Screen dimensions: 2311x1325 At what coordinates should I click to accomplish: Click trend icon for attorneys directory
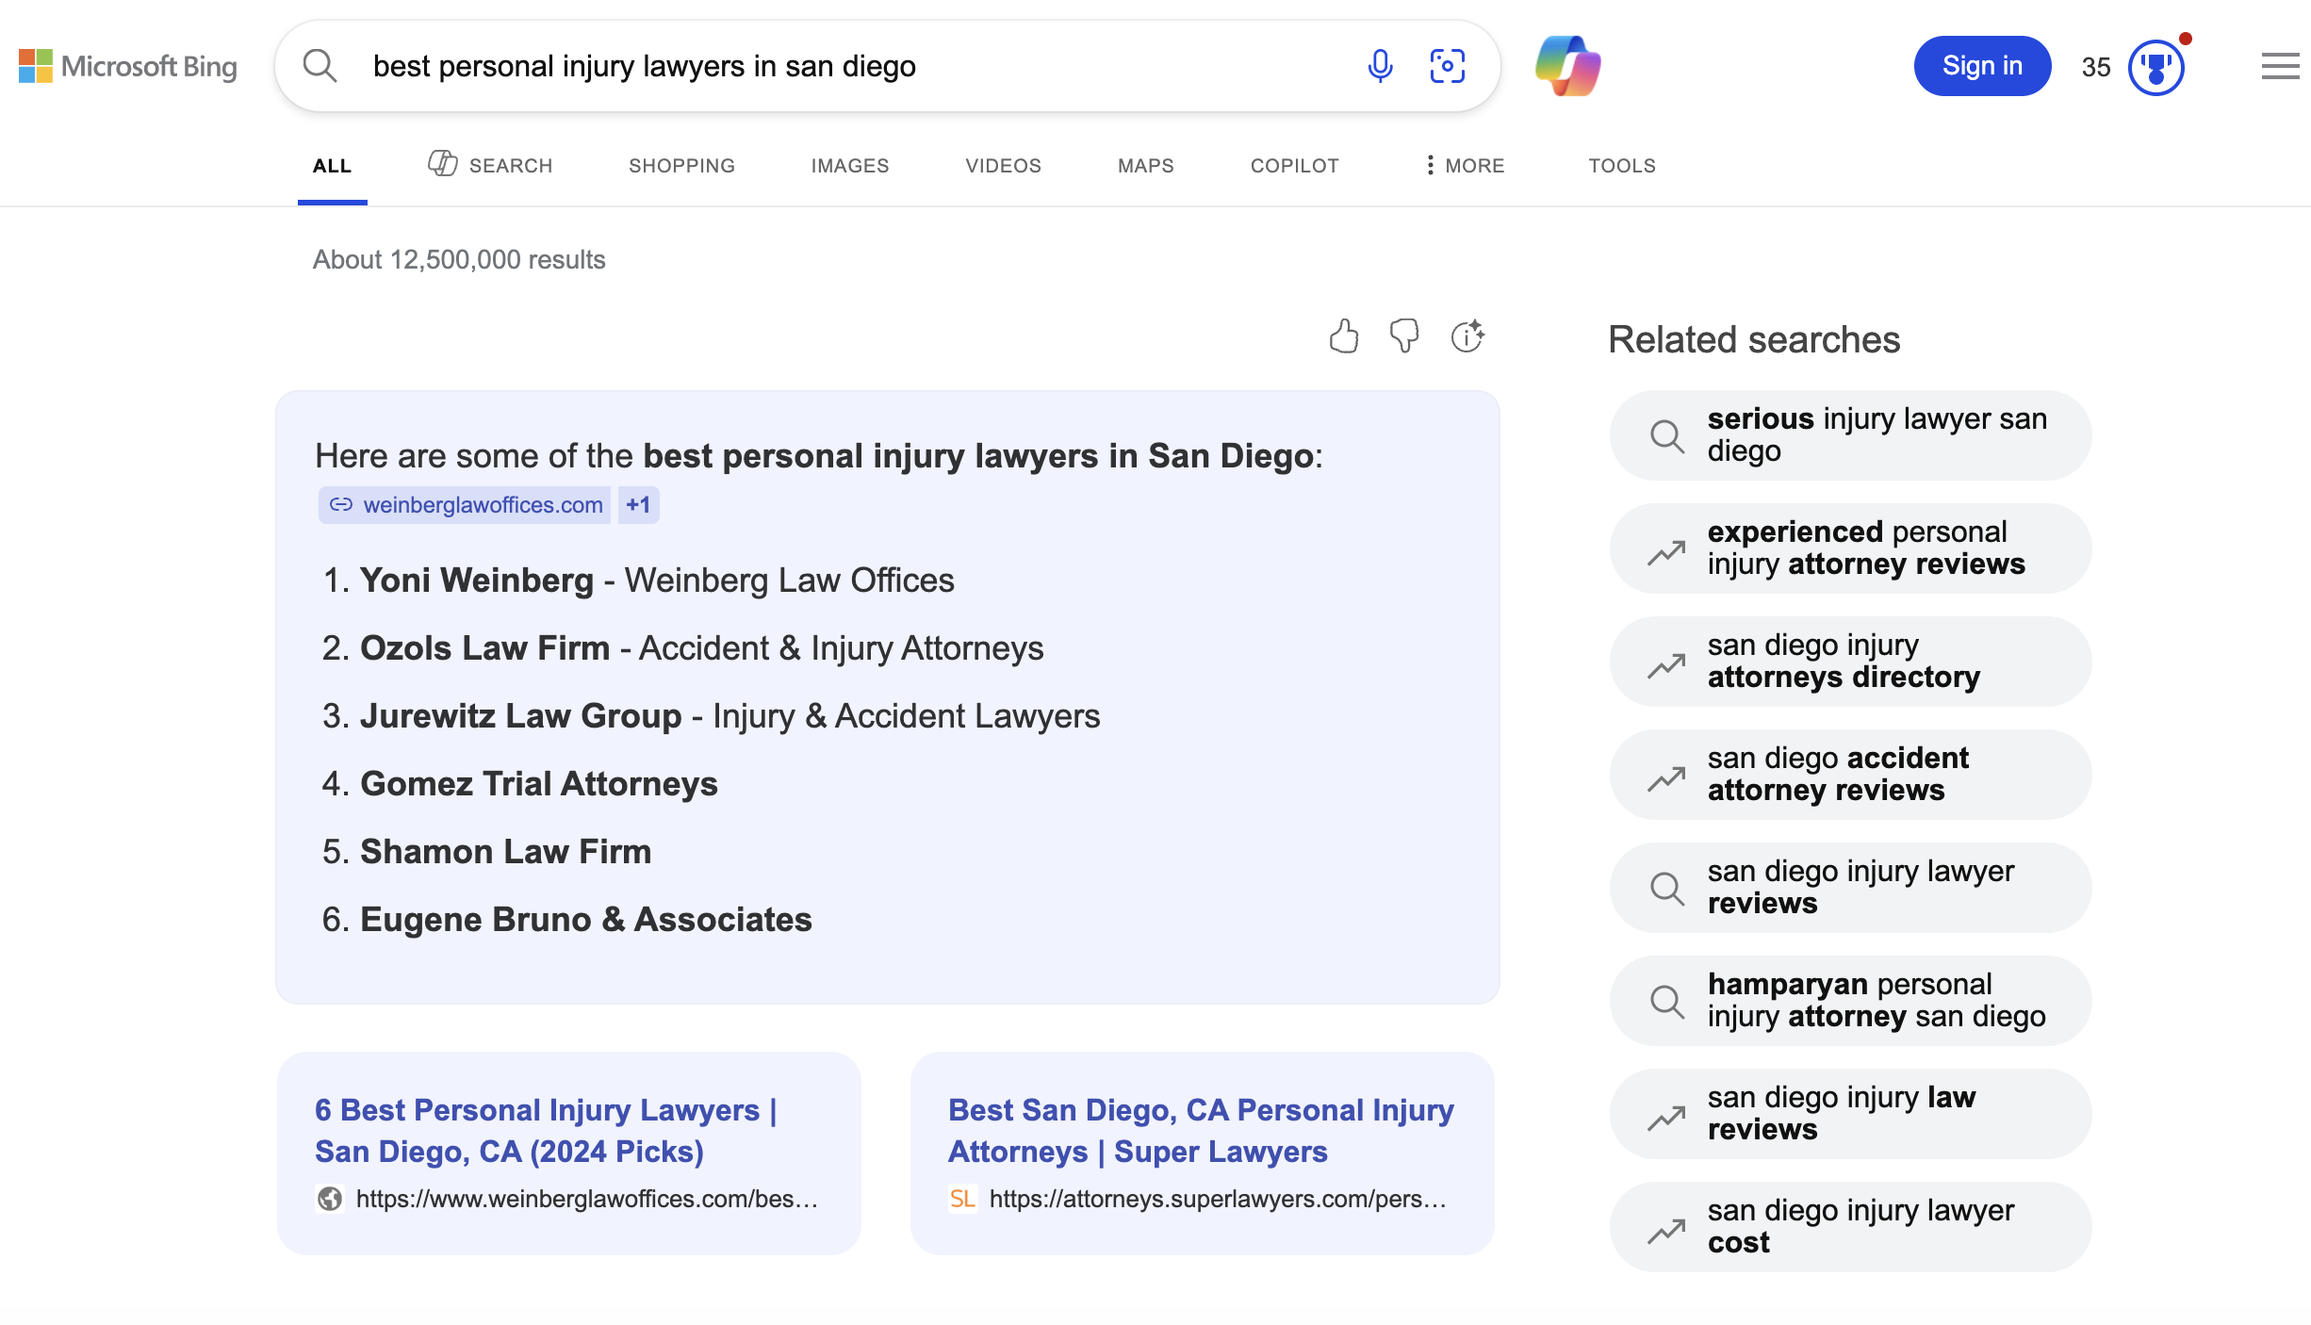[x=1666, y=665]
